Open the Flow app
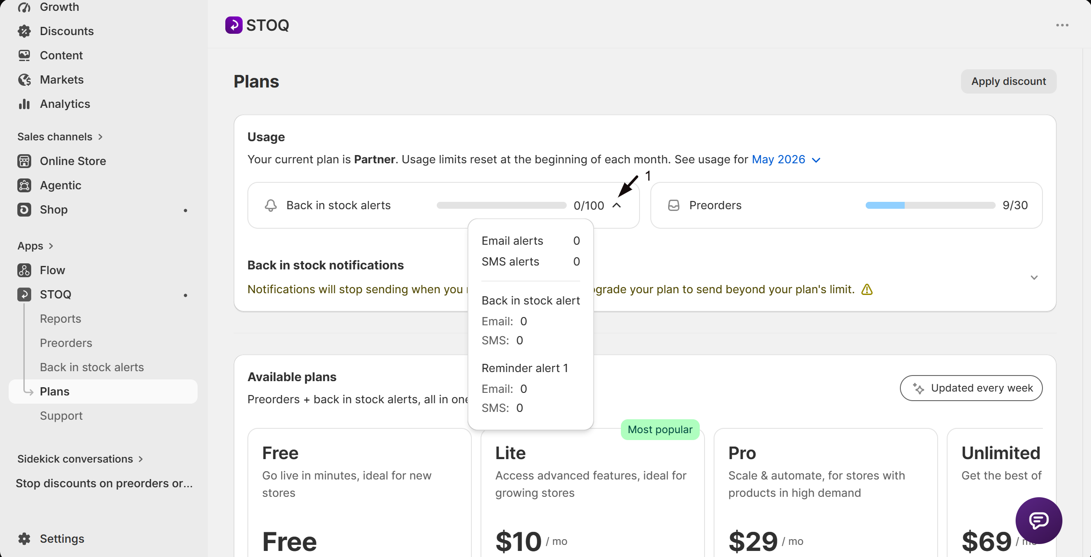 52,270
